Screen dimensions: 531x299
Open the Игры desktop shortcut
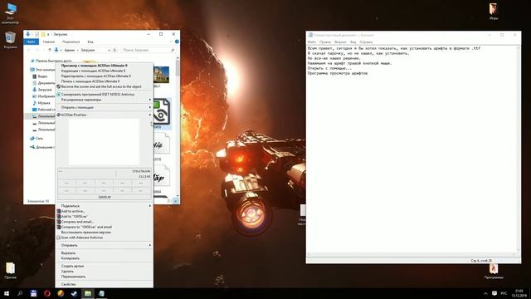tap(494, 11)
